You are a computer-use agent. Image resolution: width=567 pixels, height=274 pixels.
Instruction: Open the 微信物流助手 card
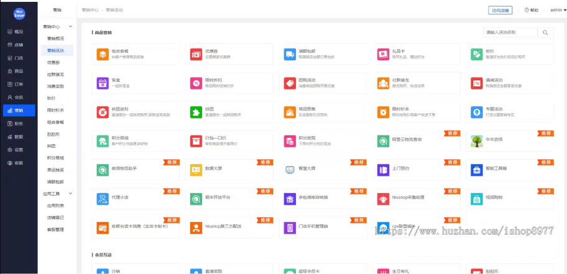coord(136,170)
